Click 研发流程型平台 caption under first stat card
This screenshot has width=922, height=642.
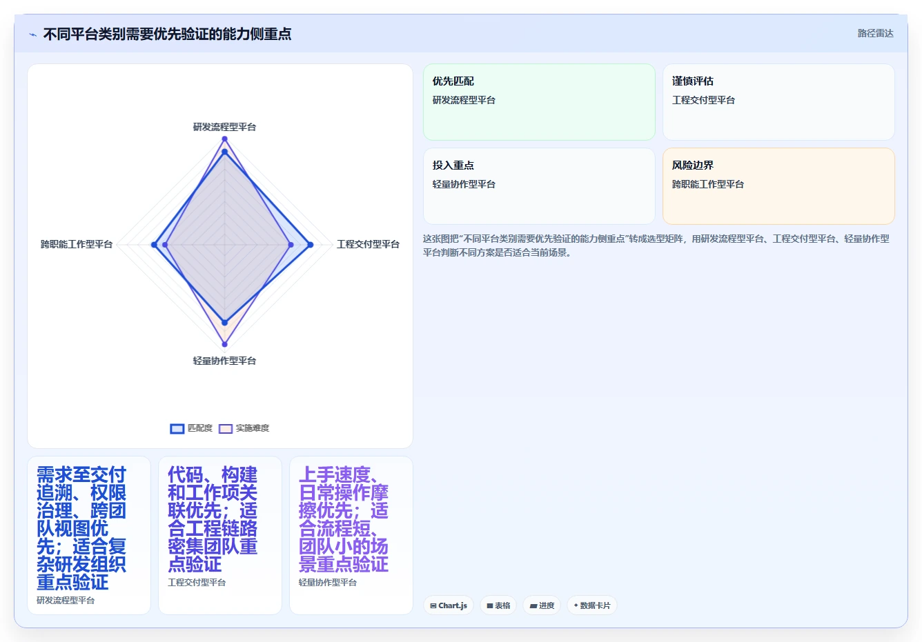point(66,601)
